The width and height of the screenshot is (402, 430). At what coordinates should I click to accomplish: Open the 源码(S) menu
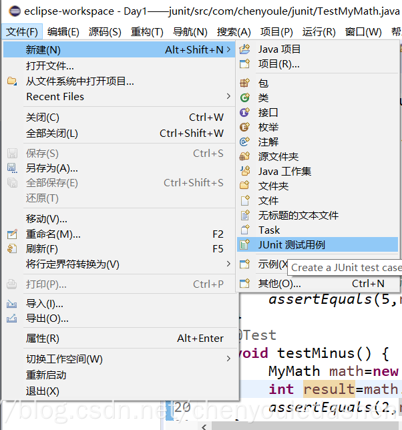pos(105,32)
